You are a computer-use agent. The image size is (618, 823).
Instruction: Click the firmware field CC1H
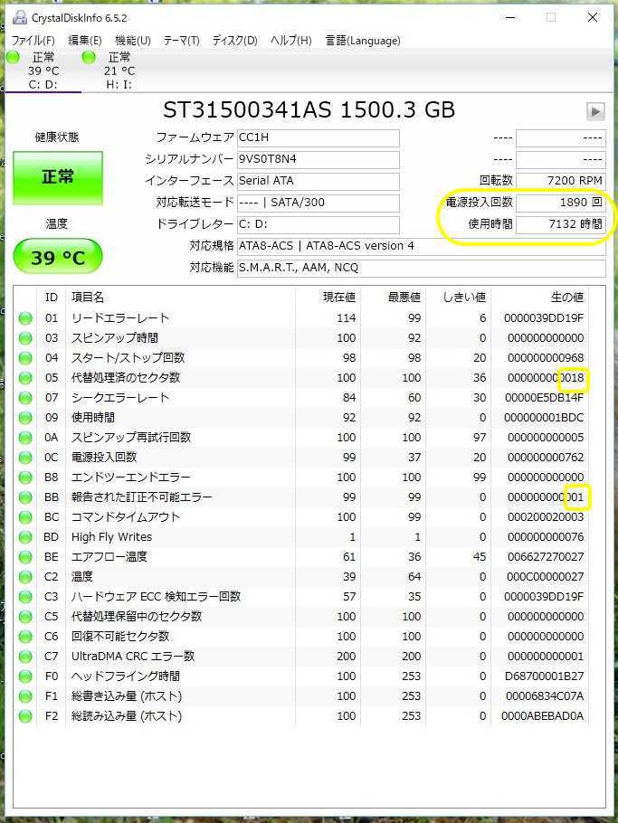(x=319, y=138)
